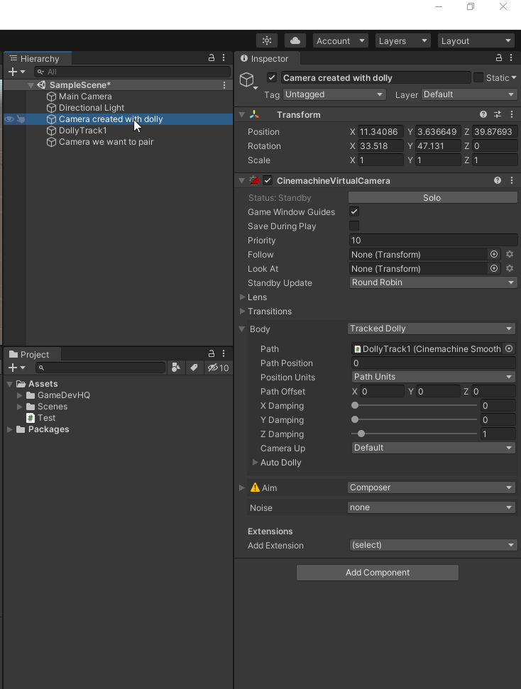Open CinemachineVirtualCamera three-dot menu
The width and height of the screenshot is (521, 689).
[512, 180]
